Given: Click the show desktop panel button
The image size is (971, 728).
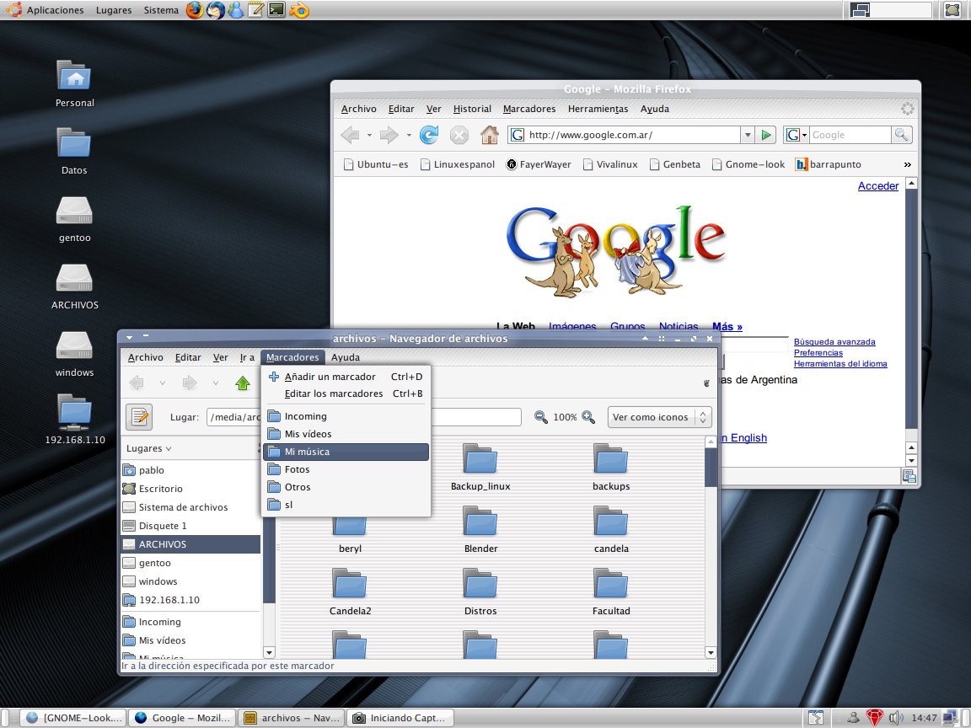Looking at the screenshot, I should coord(952,9).
